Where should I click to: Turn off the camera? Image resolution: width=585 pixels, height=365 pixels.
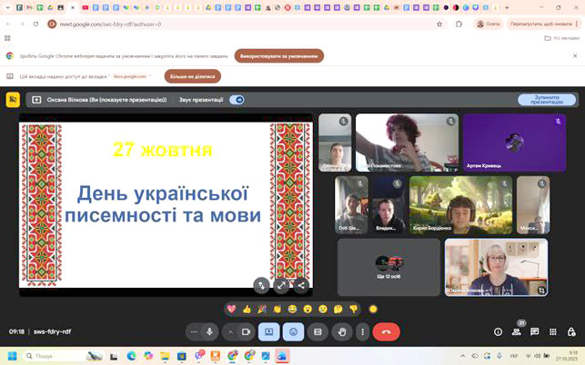246,332
